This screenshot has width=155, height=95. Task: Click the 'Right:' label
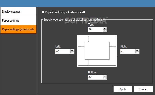[x=124, y=46]
